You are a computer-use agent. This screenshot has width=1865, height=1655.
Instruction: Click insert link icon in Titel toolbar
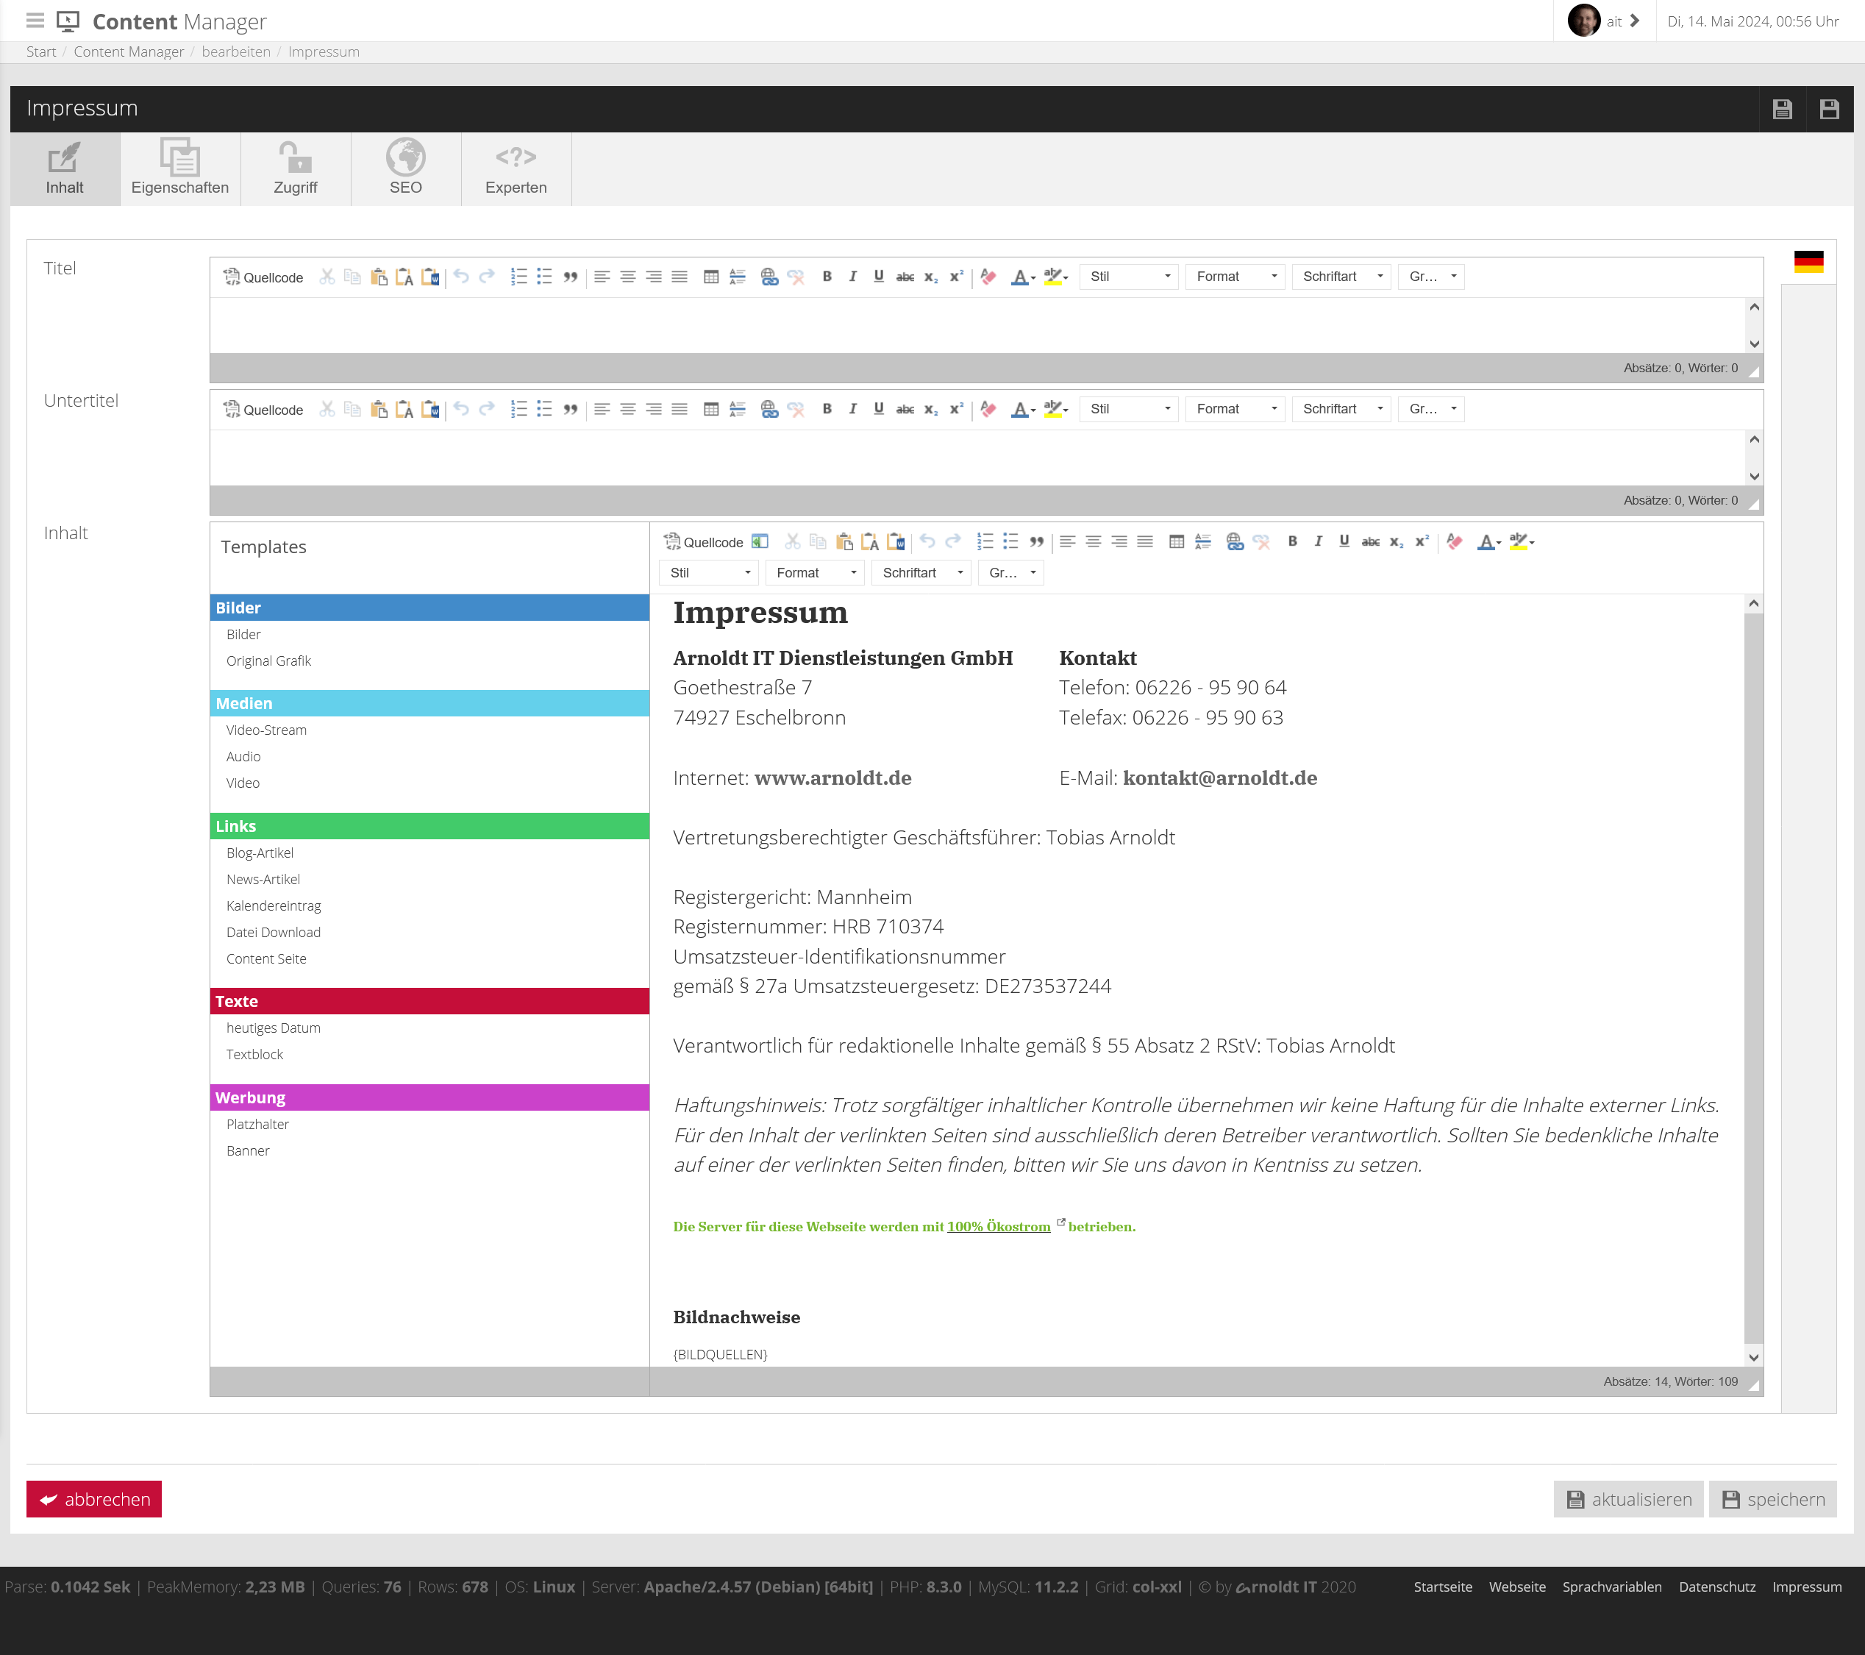click(x=769, y=277)
